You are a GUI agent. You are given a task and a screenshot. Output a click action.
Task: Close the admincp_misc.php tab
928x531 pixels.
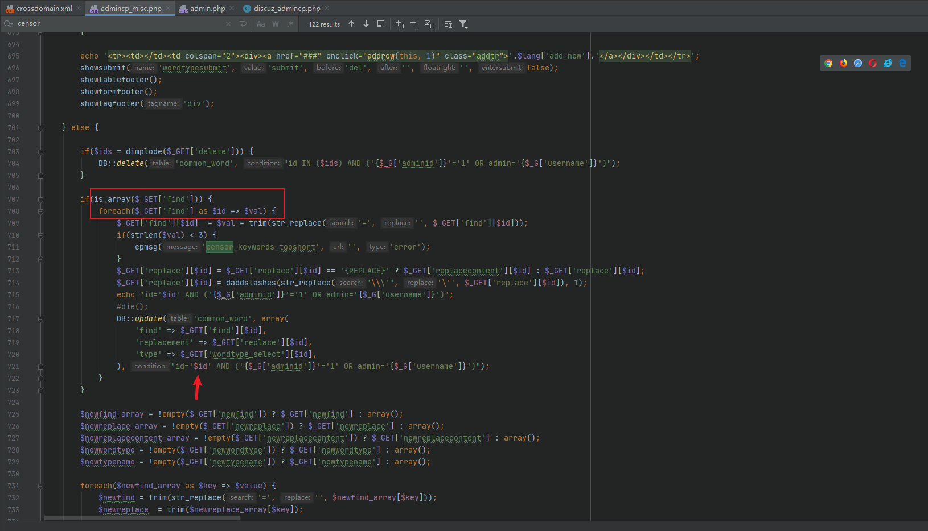(x=168, y=8)
